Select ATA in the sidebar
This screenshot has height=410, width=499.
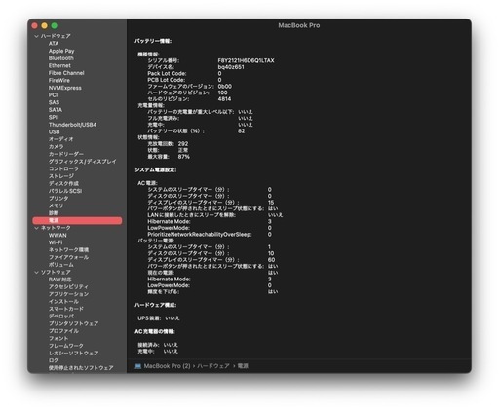click(x=54, y=44)
